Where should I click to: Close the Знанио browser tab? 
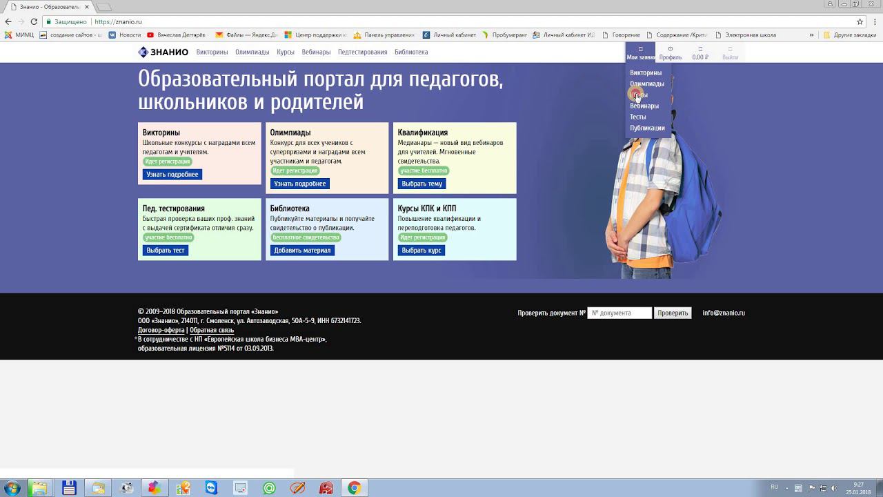point(86,6)
